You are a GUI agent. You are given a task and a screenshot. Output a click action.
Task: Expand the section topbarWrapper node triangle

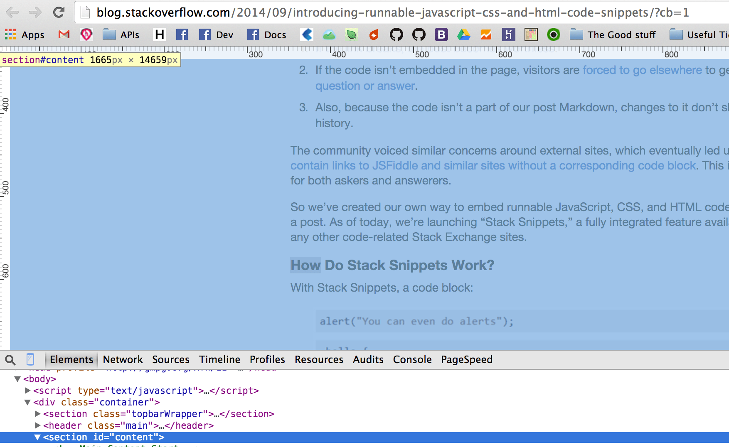click(x=37, y=414)
